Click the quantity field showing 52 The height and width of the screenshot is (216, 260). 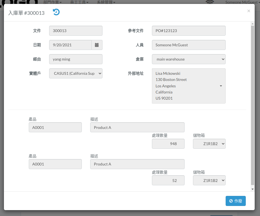(x=168, y=180)
